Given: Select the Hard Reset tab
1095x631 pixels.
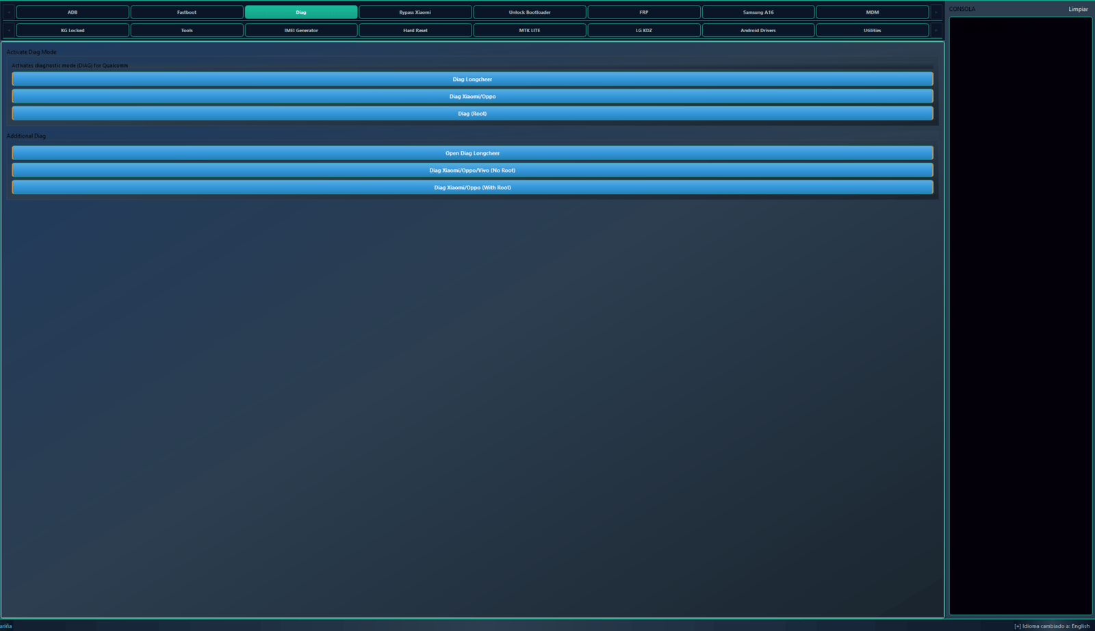Looking at the screenshot, I should point(415,30).
